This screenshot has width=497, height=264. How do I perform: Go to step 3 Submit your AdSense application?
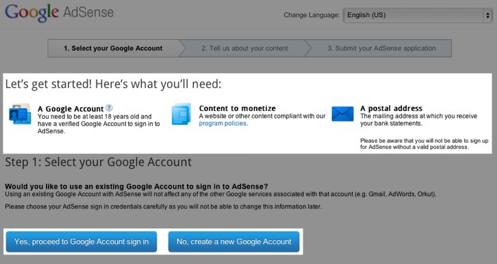coord(381,48)
